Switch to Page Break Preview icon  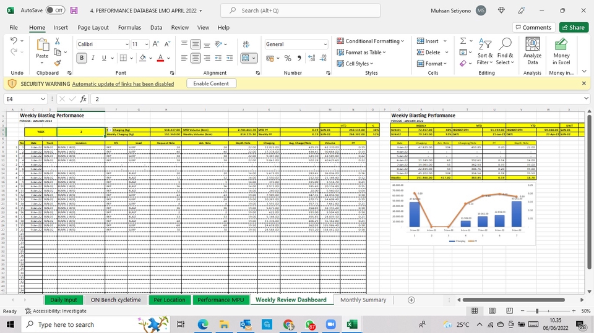coord(509,311)
